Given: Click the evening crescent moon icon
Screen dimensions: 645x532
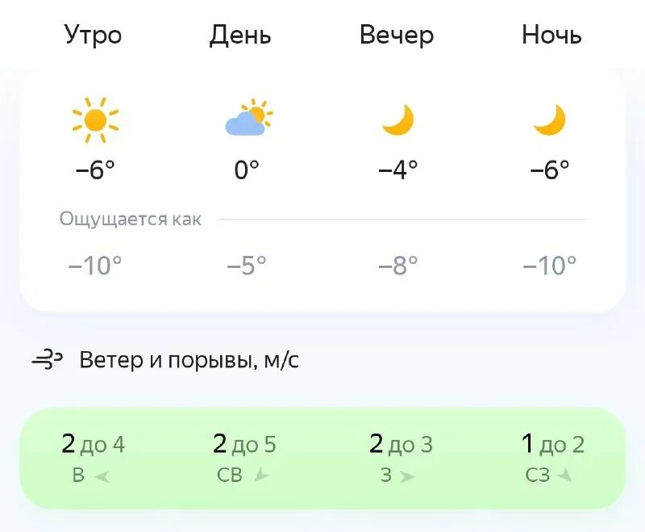Looking at the screenshot, I should pyautogui.click(x=397, y=120).
